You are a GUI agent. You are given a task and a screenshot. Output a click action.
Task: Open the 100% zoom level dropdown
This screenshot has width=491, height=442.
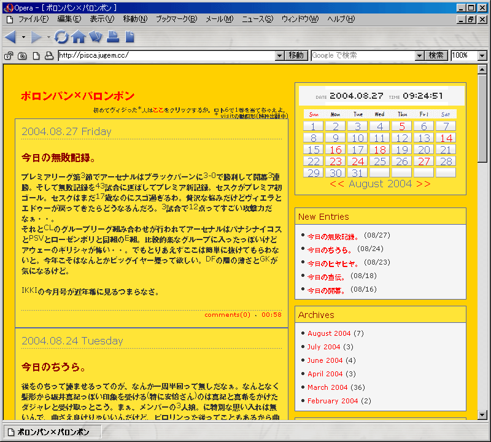click(482, 56)
